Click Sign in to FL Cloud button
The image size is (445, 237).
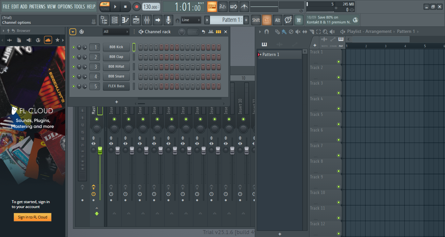33,217
